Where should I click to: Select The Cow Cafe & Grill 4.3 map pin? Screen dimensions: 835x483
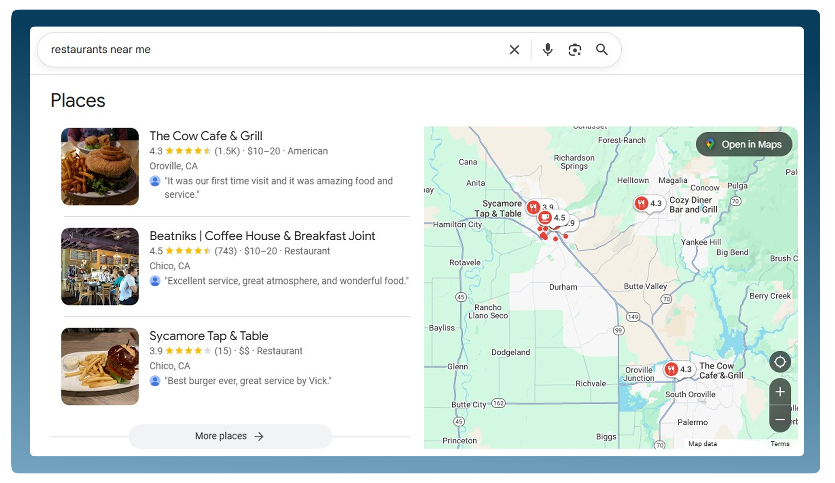(x=678, y=369)
